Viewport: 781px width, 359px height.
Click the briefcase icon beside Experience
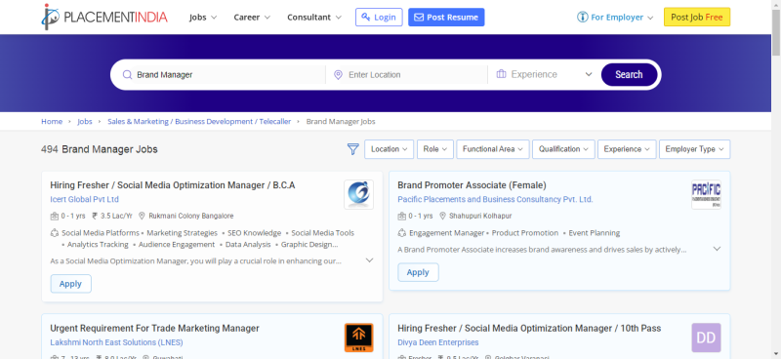501,74
